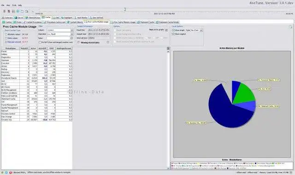295x175 pixels.
Task: Click the first status bar icon at bottom-left
Action: (x=2, y=172)
